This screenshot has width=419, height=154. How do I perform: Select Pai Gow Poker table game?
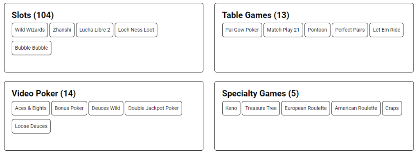point(242,30)
